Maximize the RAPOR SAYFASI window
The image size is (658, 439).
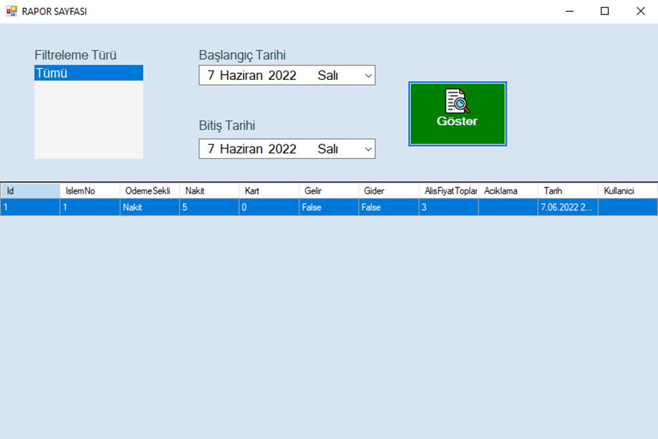pyautogui.click(x=605, y=11)
